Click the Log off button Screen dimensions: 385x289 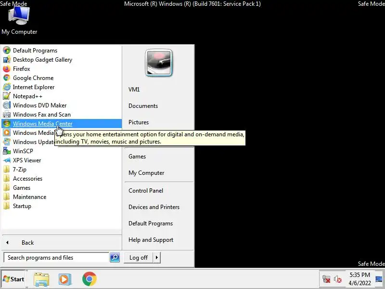pyautogui.click(x=139, y=258)
